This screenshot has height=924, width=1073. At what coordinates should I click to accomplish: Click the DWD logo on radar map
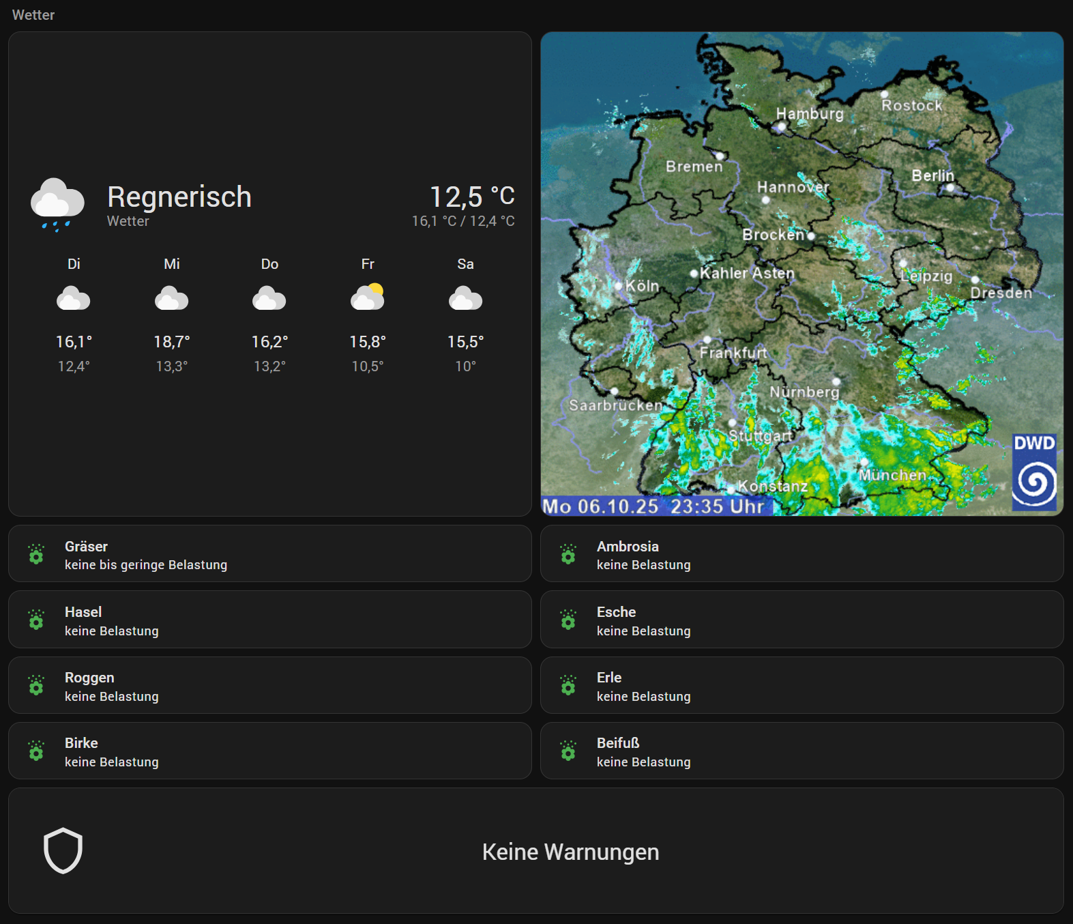point(1034,472)
